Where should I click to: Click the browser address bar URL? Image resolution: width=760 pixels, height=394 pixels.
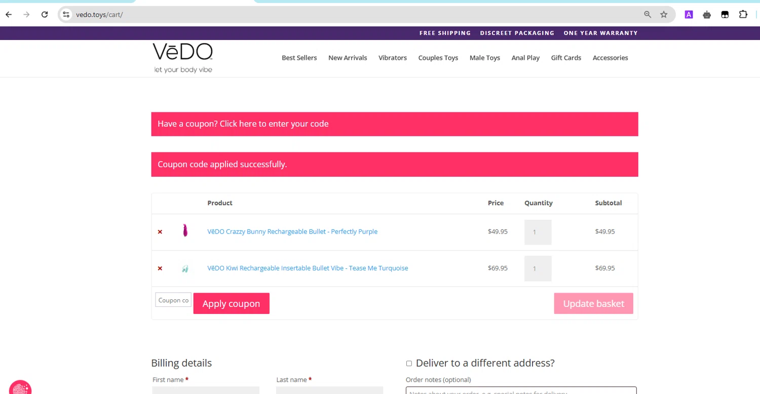coord(99,15)
